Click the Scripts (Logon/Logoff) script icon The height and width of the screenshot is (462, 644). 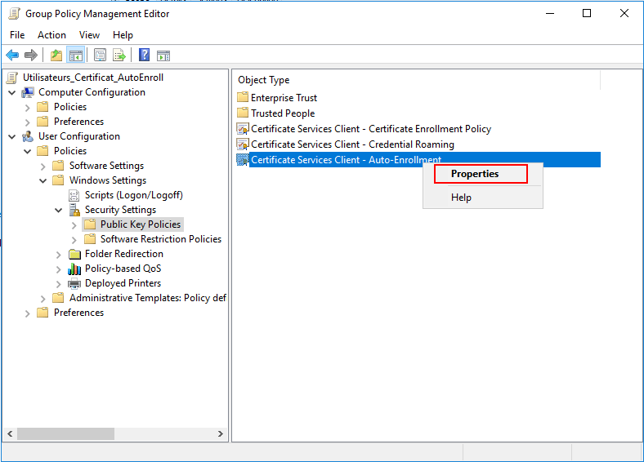coord(74,195)
